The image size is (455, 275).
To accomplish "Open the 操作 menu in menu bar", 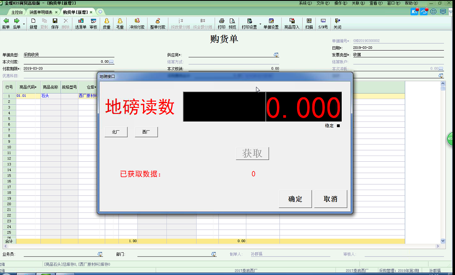I will tap(340, 3).
